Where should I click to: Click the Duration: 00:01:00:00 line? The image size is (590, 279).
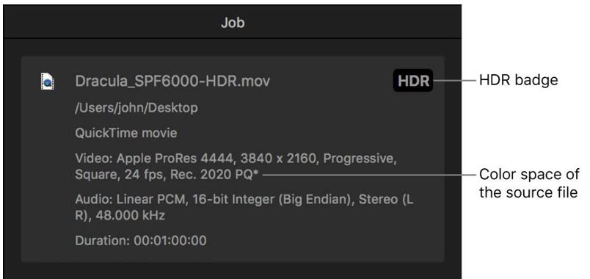[141, 241]
